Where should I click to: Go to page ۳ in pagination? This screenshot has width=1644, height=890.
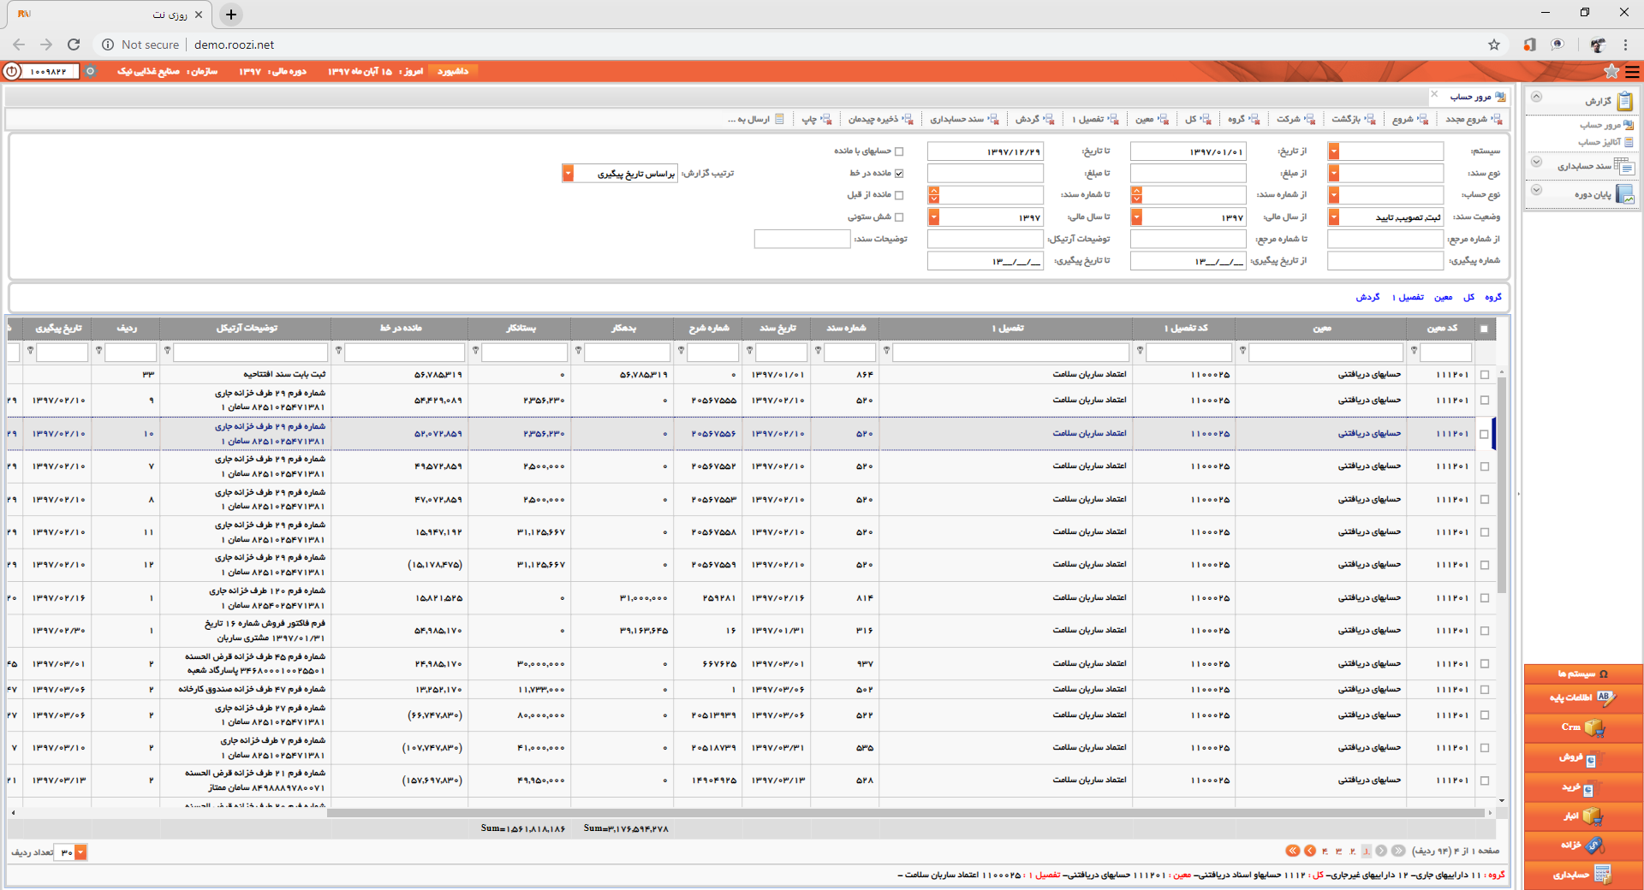(x=1338, y=851)
